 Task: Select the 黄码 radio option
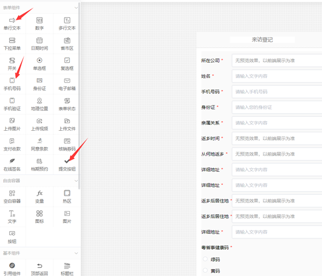coord(206,271)
